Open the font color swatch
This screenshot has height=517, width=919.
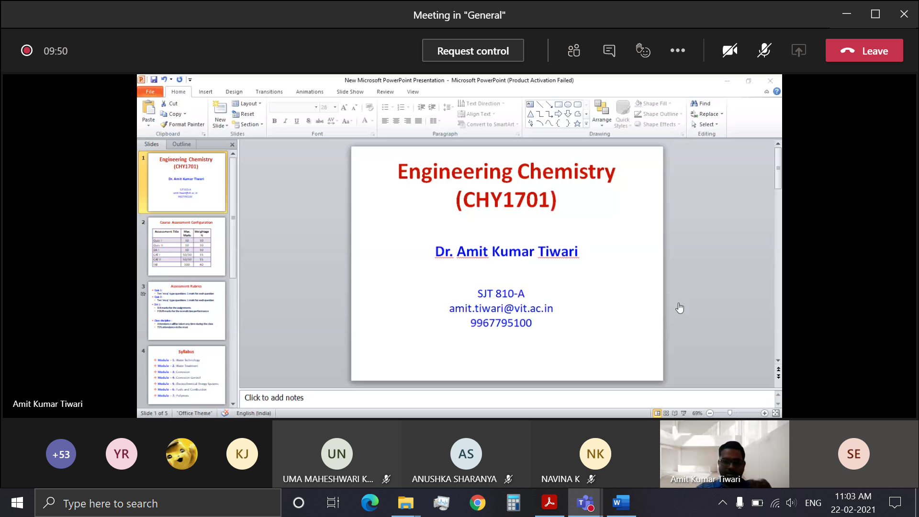[x=365, y=121]
